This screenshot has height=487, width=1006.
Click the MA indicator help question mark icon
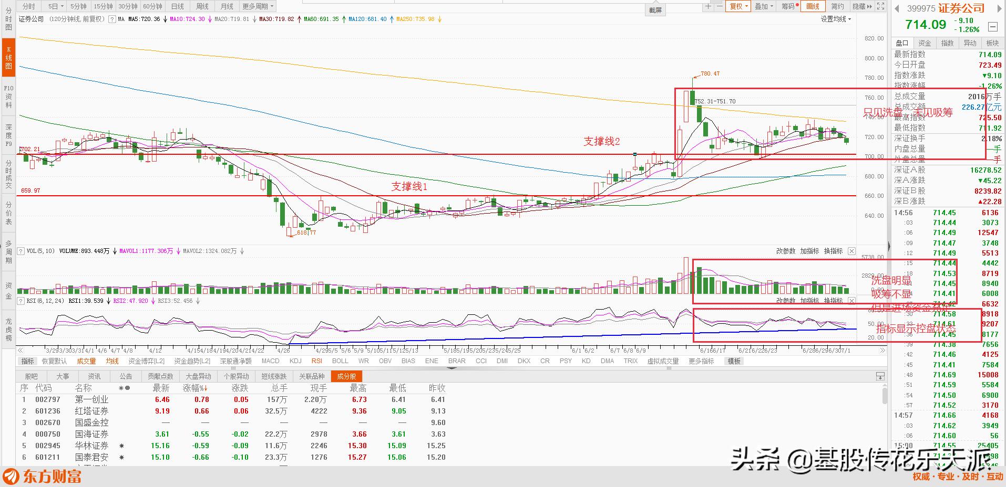point(111,19)
